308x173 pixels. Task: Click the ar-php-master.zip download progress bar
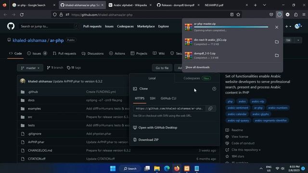click(x=231, y=27)
